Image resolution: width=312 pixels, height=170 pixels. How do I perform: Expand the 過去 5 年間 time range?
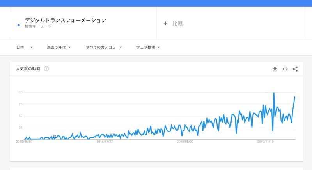click(58, 47)
